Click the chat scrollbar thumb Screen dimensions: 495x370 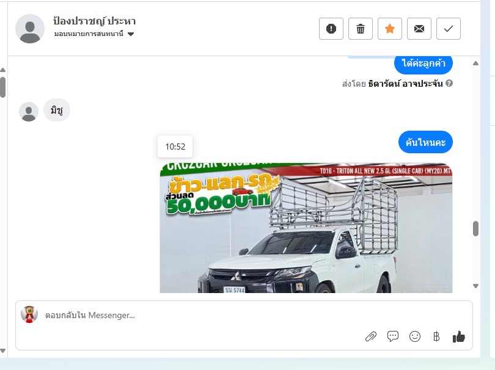tap(475, 229)
